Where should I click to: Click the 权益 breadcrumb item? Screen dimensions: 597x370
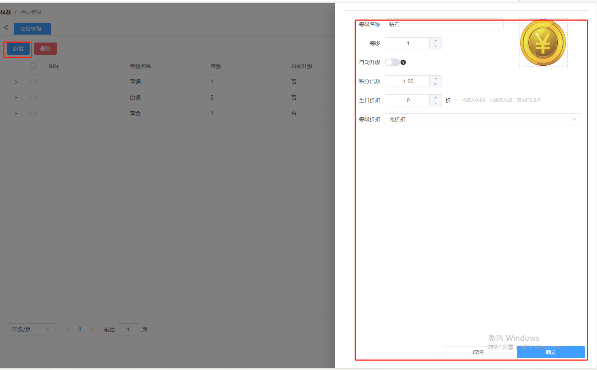click(6, 12)
